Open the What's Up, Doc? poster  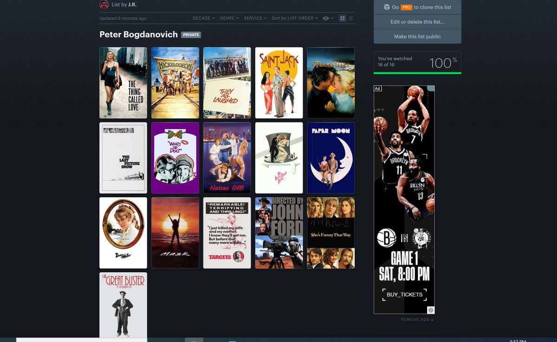pos(175,158)
